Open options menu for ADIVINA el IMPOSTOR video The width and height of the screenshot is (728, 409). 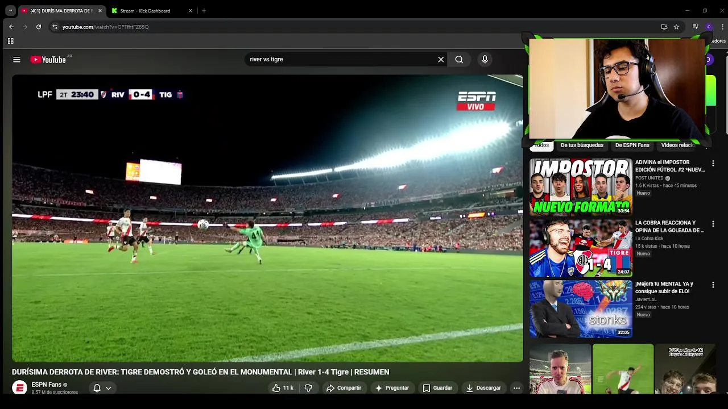[x=713, y=164]
